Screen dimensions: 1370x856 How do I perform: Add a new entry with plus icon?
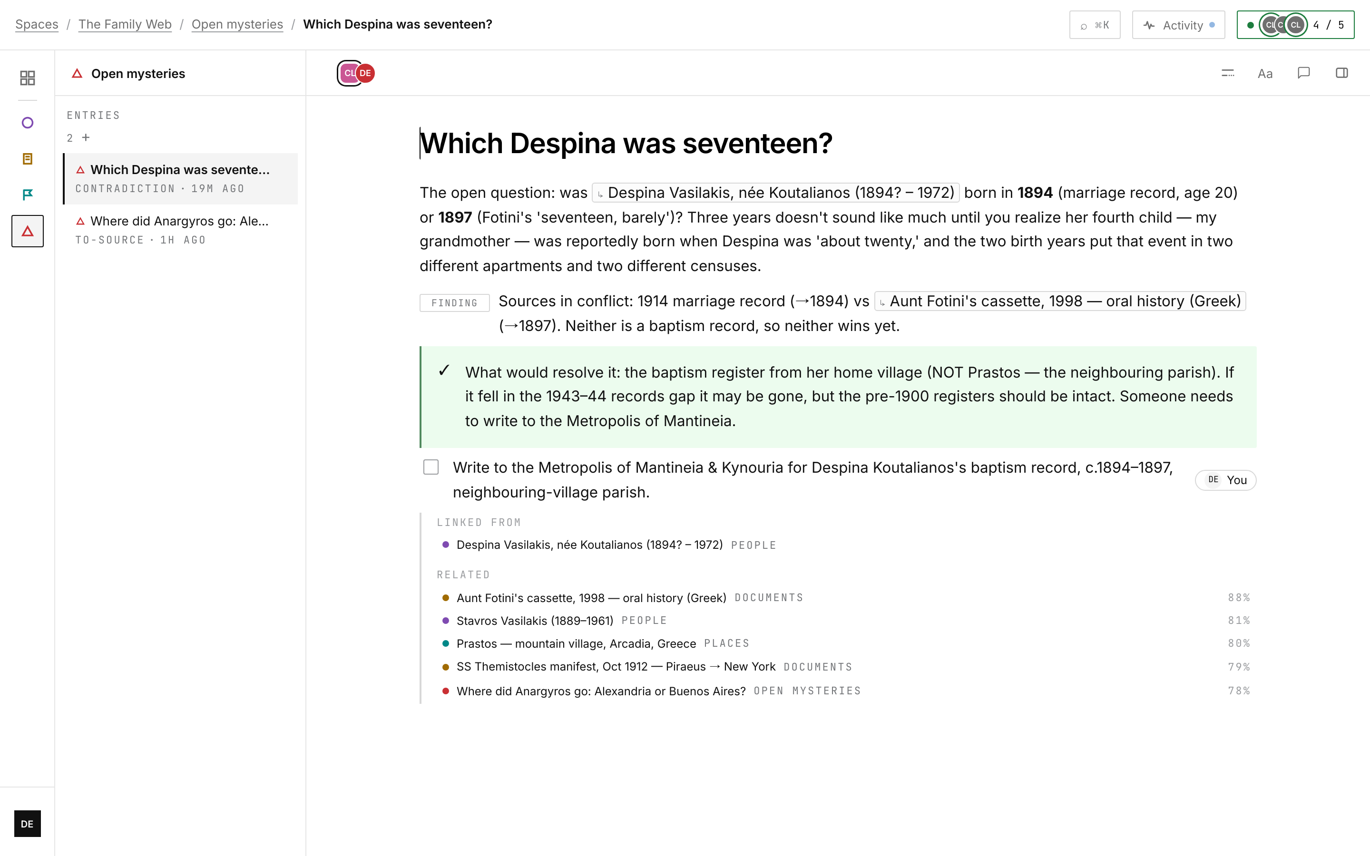click(86, 137)
